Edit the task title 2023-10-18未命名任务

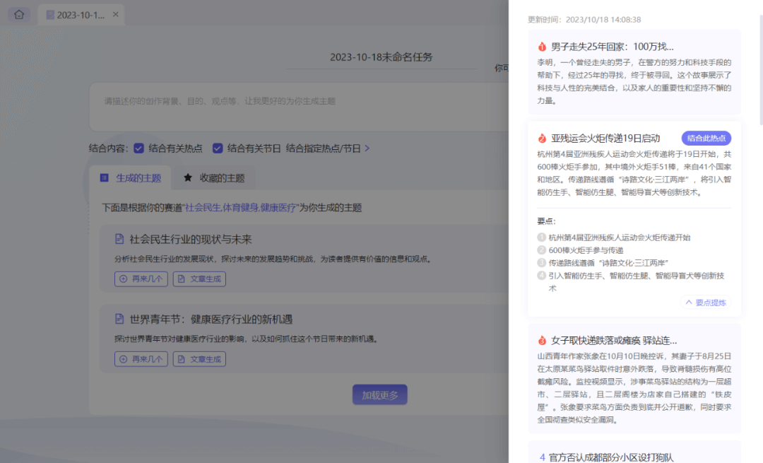click(381, 57)
